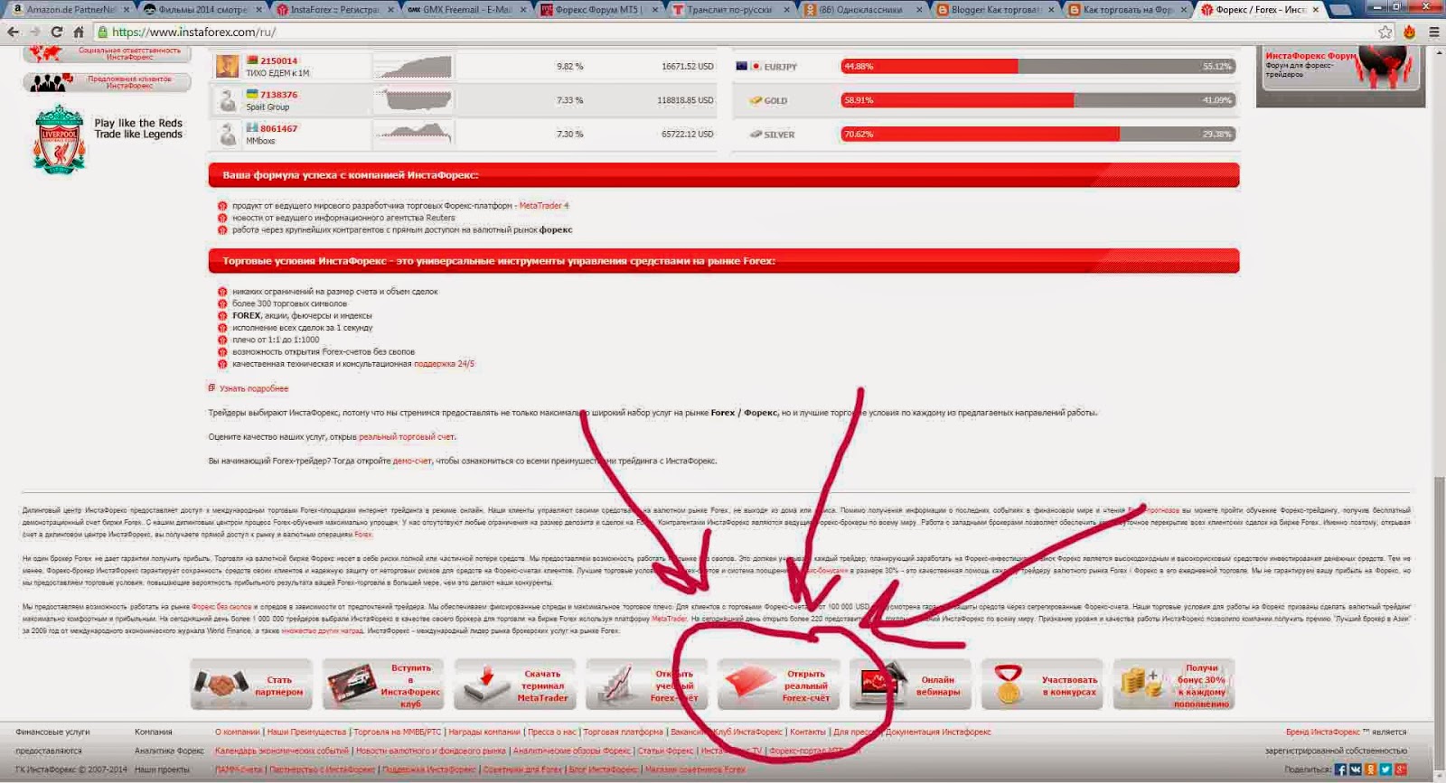Image resolution: width=1446 pixels, height=783 pixels.
Task: Reload the page using the refresh icon
Action: click(56, 32)
